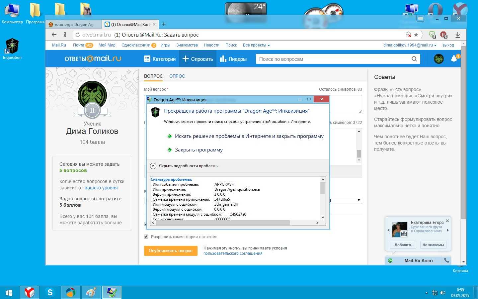
Task: Go to ОТВЕТЫ@mail.ru logo
Action: (93, 59)
